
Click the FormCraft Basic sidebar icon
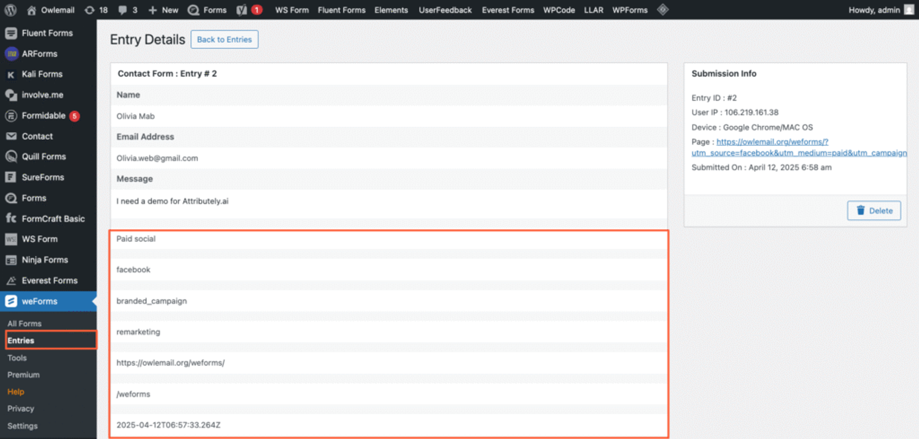click(x=11, y=218)
